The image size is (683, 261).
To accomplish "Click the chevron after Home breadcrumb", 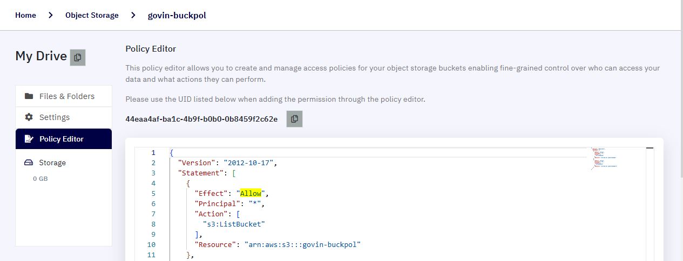I will coord(51,15).
